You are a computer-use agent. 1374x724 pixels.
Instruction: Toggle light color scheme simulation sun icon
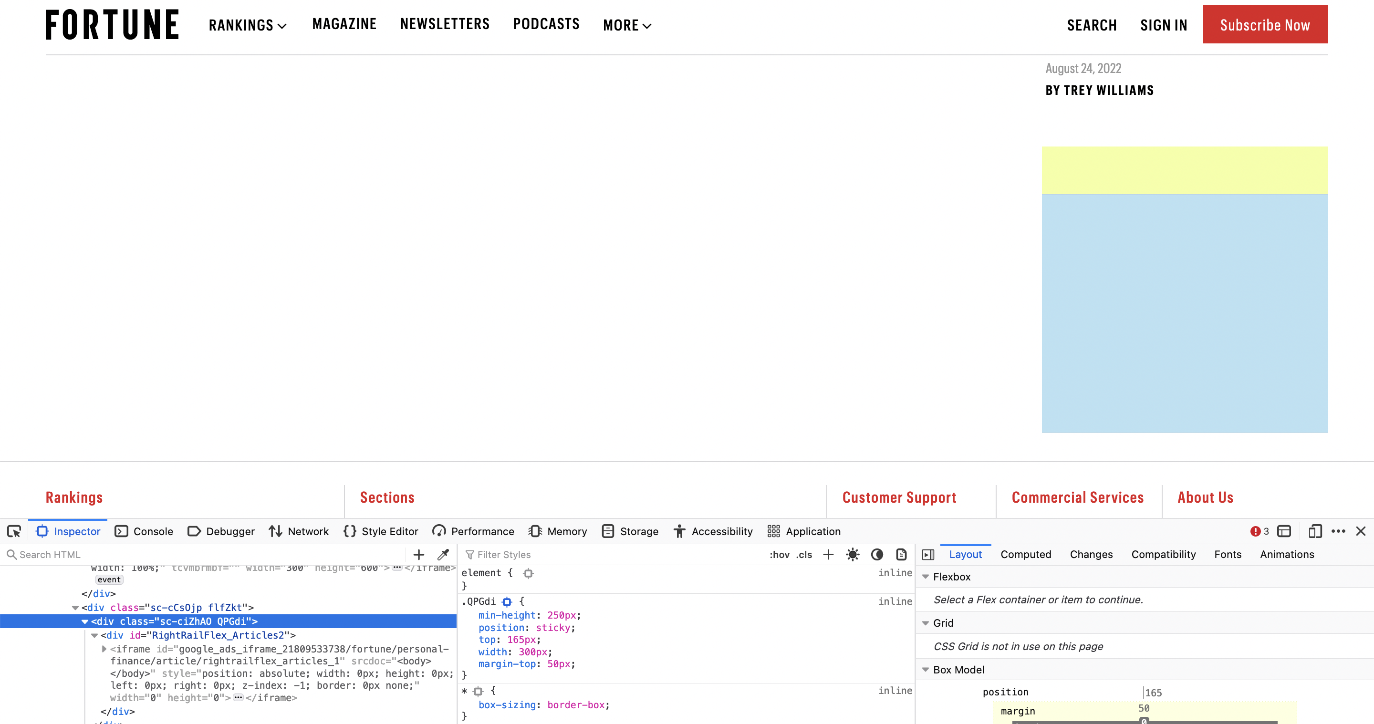pos(853,555)
